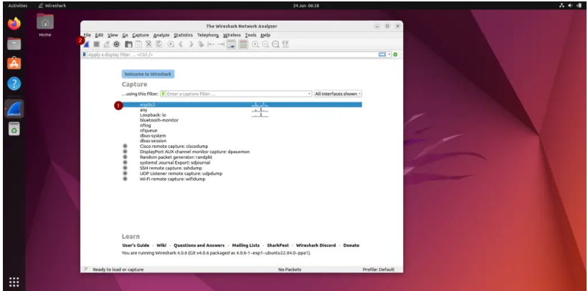
Task: Open settings gear for ciscodump capture
Action: [125, 147]
